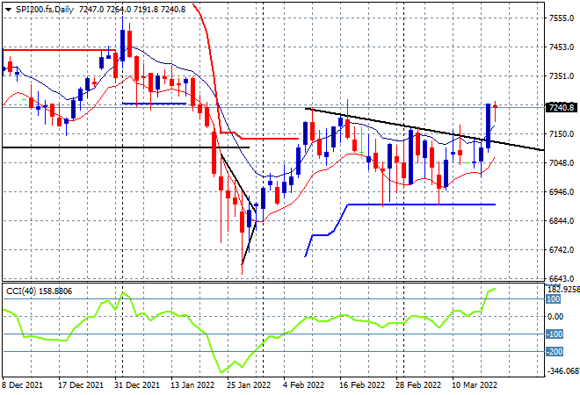The width and height of the screenshot is (580, 395).
Task: Click the 7240.8 current price tag
Action: tap(560, 108)
